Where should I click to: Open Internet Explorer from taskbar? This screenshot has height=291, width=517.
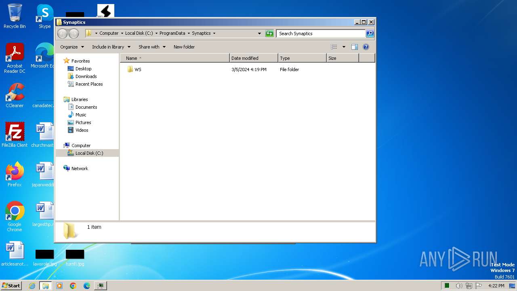(x=32, y=286)
